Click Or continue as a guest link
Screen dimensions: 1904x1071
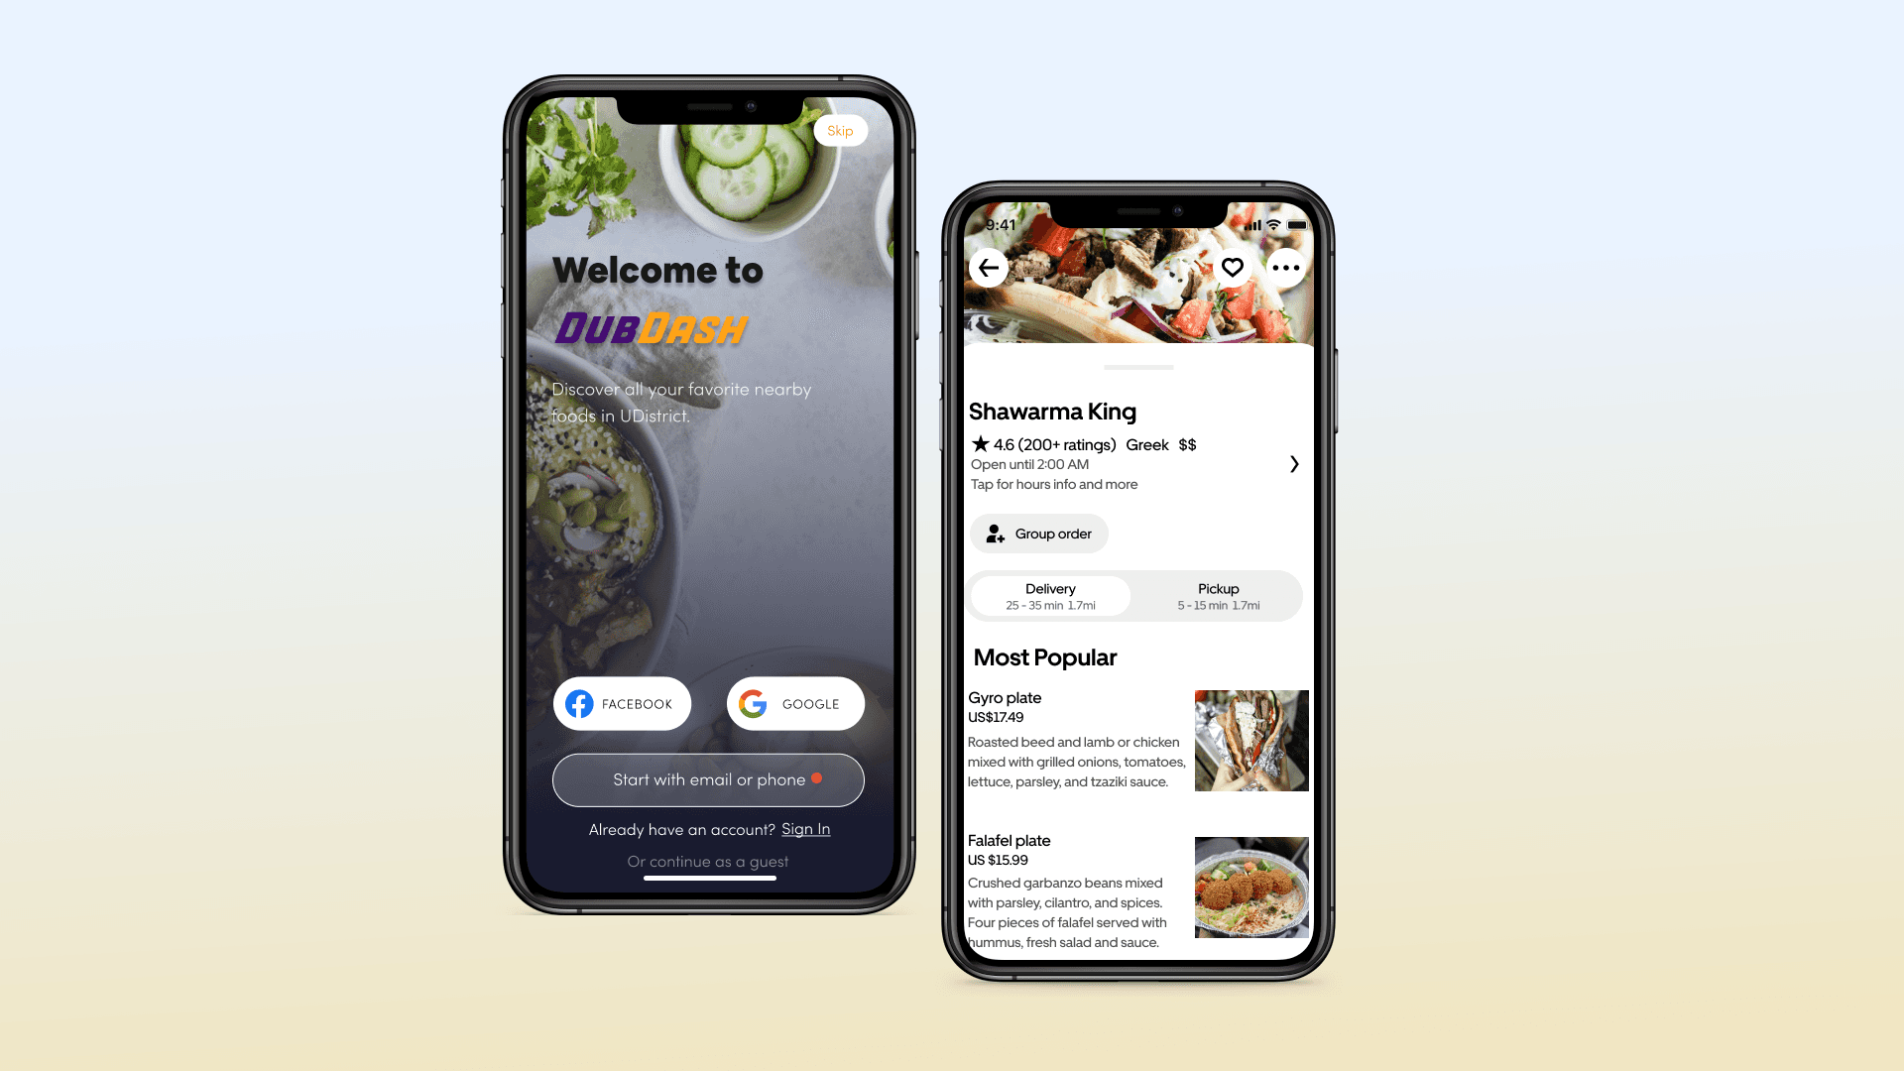(707, 861)
